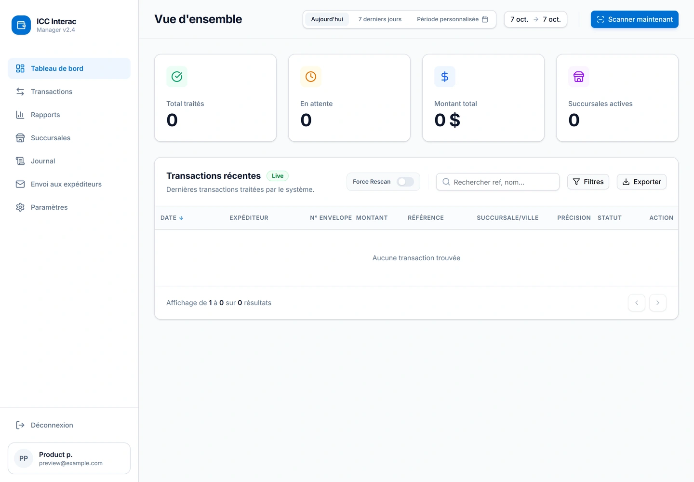
Task: Click the Paramètres gear icon
Action: [20, 207]
